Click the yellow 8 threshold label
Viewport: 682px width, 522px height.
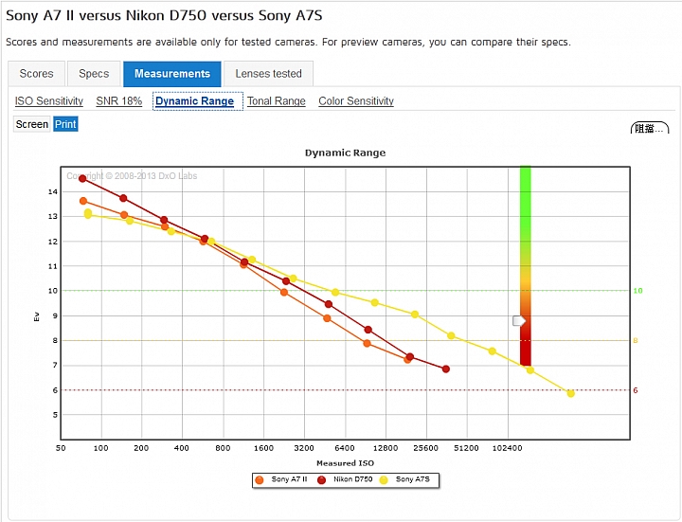pyautogui.click(x=636, y=341)
